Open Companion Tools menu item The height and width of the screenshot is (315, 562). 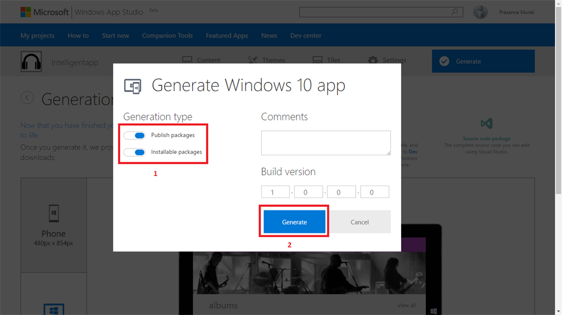coord(167,36)
